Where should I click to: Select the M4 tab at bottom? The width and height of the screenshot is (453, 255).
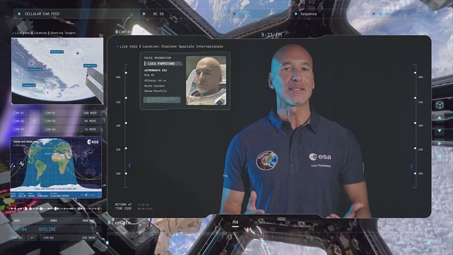point(235,223)
